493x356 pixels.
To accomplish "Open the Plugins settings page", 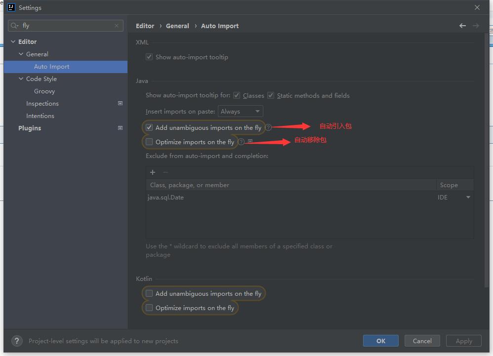I will (30, 128).
